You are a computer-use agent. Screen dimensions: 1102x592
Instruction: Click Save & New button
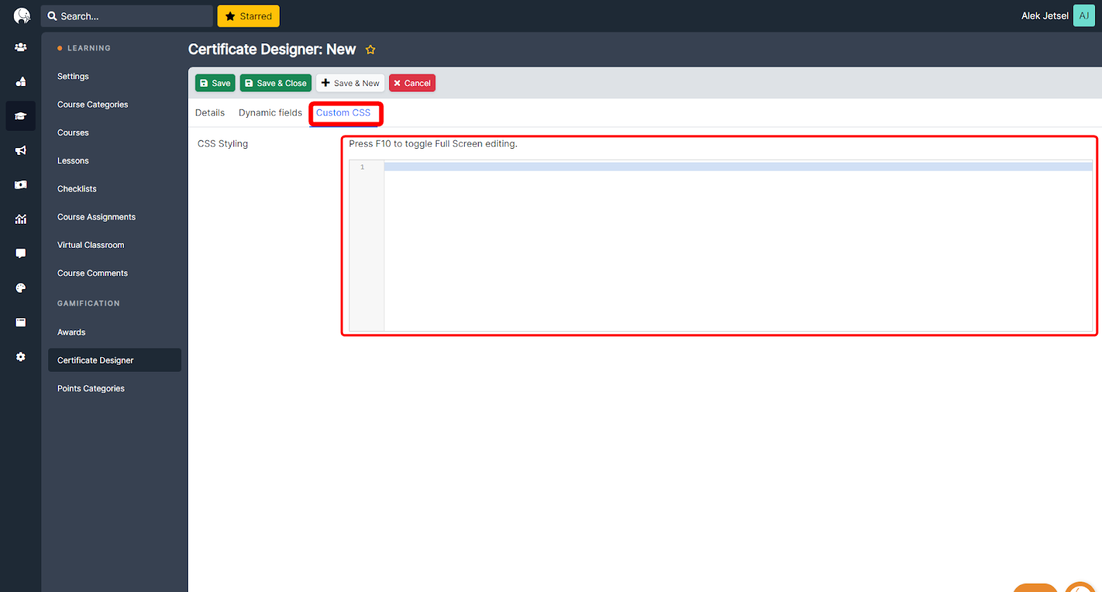click(350, 83)
